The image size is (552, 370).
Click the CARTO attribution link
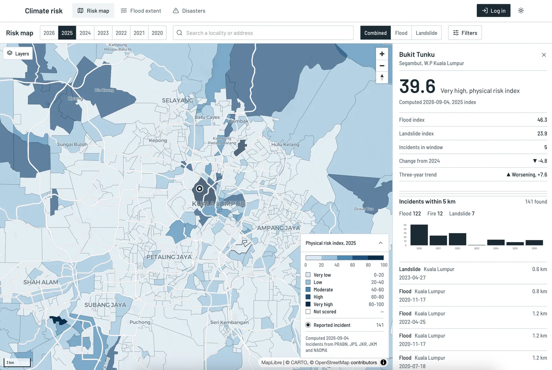[299, 362]
